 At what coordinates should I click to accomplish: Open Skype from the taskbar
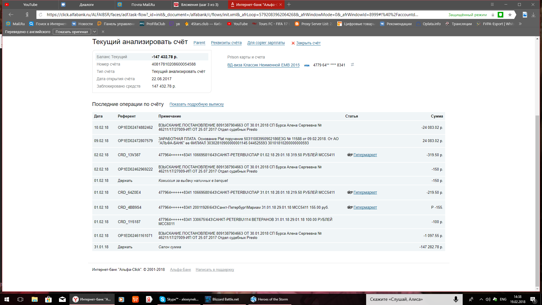(x=179, y=299)
